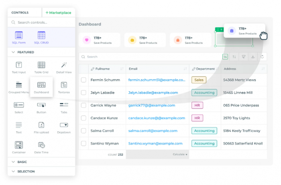Screen dimensions: 281x185
Task: Open Santino.wyman@example.com email link
Action: [155, 143]
